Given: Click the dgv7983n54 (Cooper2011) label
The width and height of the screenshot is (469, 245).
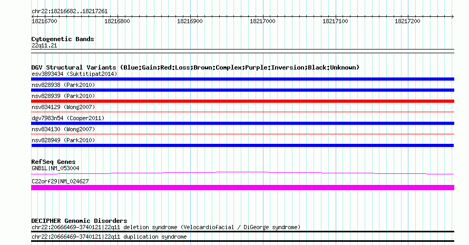Looking at the screenshot, I should tap(68, 118).
